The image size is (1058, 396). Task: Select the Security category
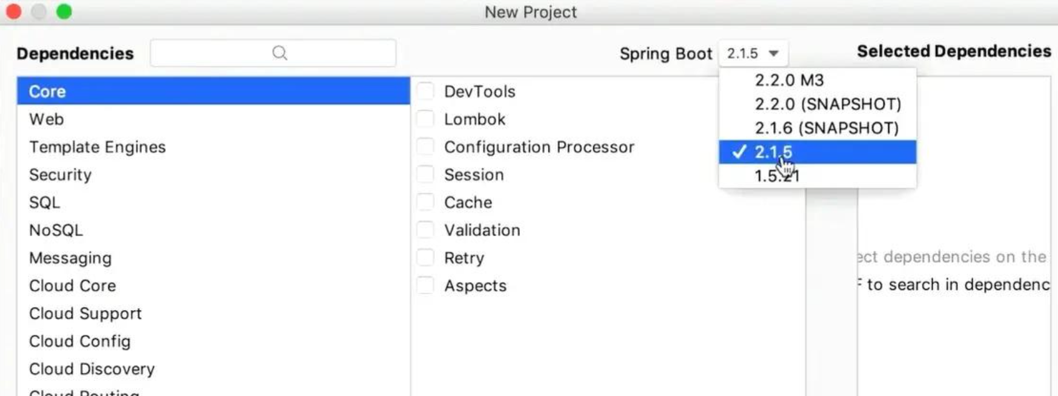coord(61,175)
